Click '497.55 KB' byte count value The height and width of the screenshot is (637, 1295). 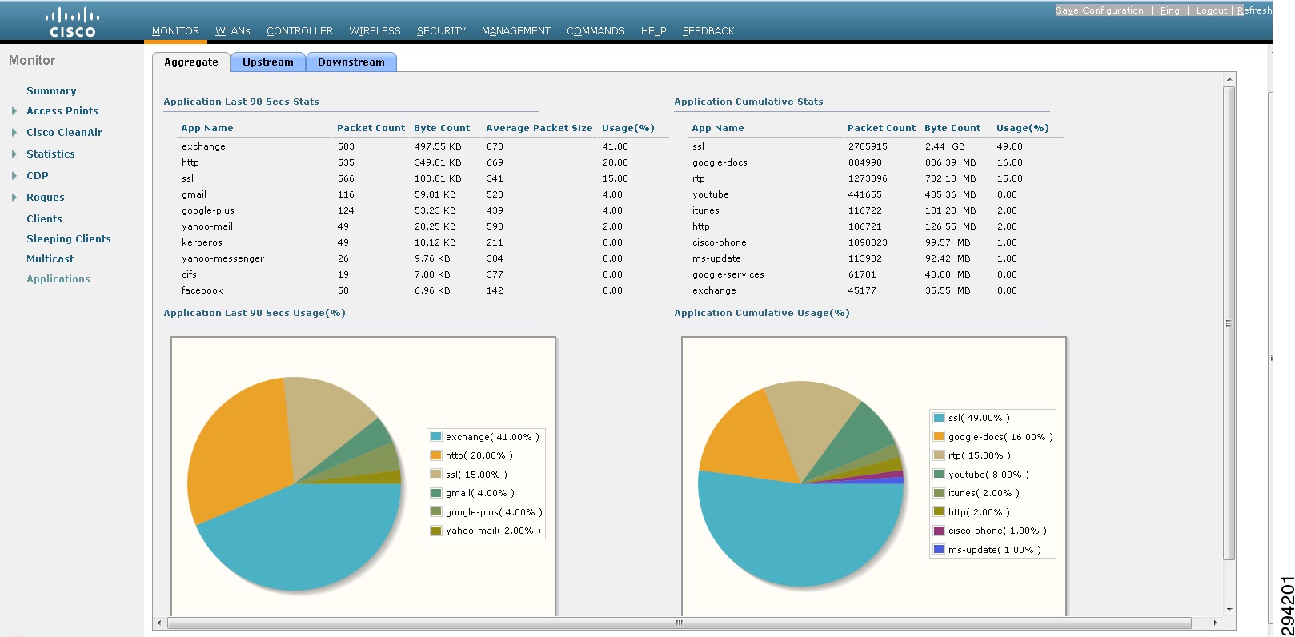[438, 146]
